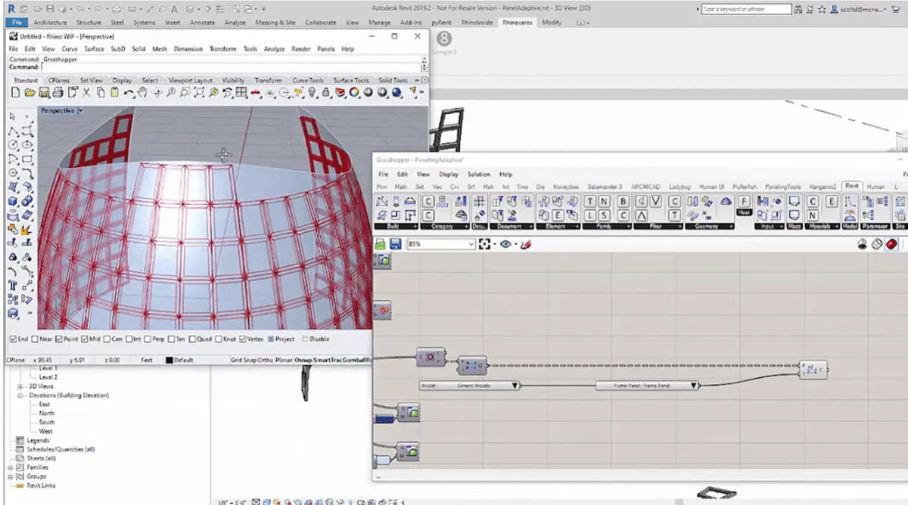Save the Grasshopper document with floppy icon

click(x=395, y=245)
